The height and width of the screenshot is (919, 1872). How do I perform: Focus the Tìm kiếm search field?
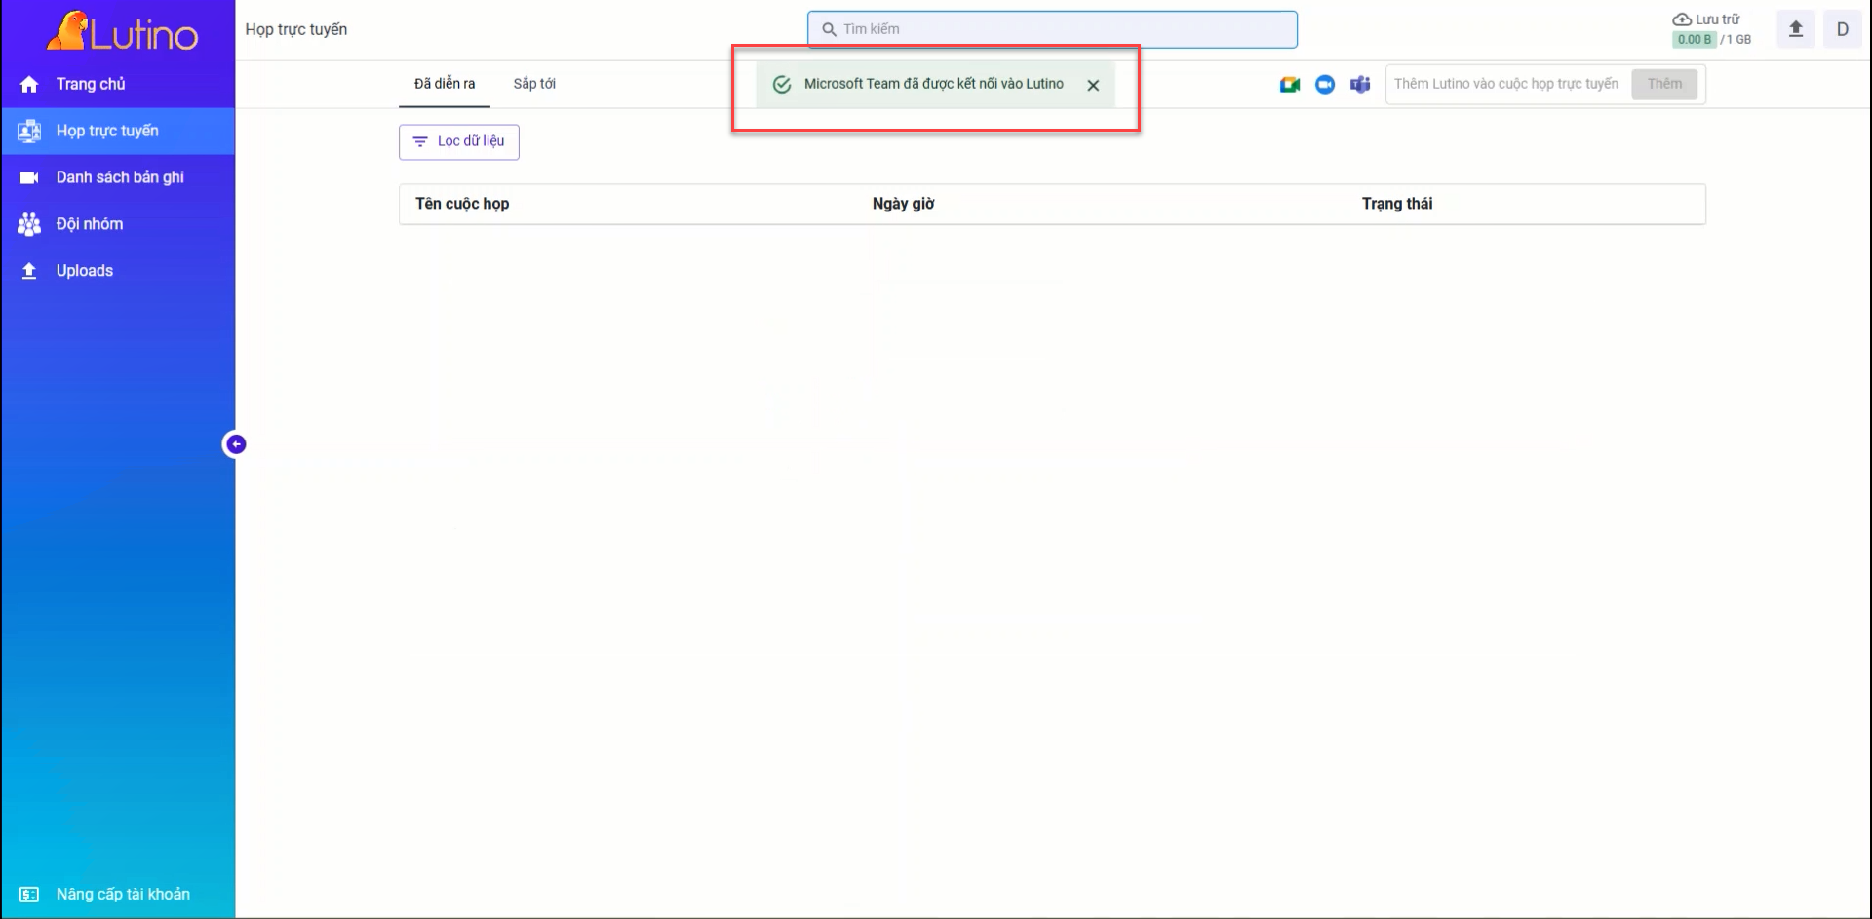(x=1052, y=29)
